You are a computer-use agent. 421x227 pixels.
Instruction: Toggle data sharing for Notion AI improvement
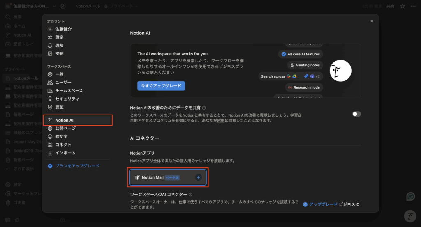(356, 114)
